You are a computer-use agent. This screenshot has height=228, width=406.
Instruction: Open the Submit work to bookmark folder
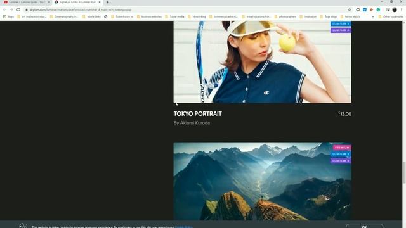(x=122, y=16)
